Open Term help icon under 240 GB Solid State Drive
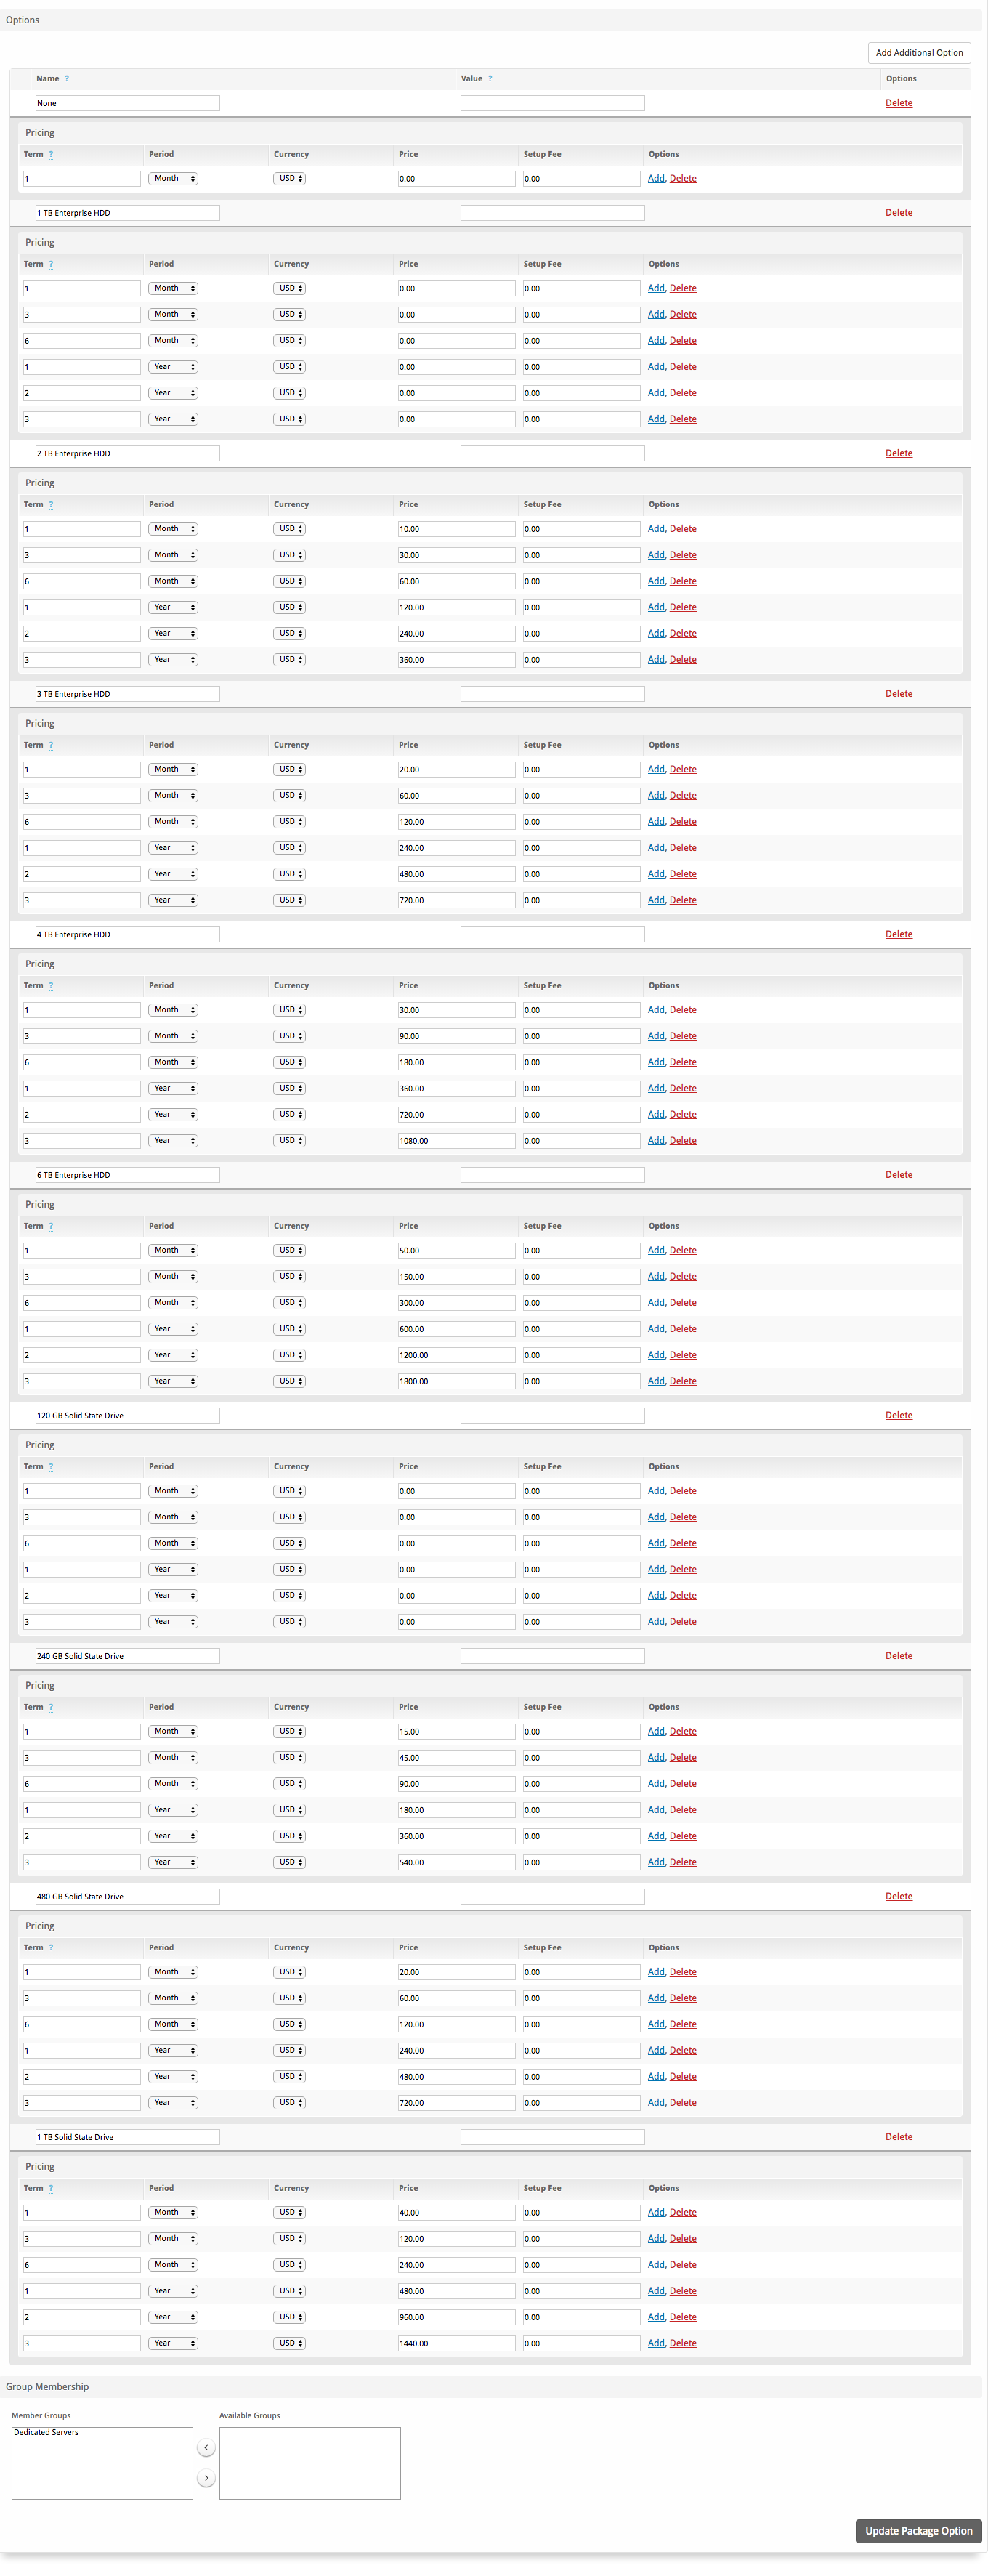Viewport: 996px width, 2576px height. click(x=51, y=1707)
